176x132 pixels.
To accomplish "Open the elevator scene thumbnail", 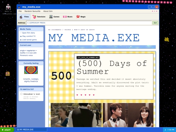I will [x=128, y=115].
